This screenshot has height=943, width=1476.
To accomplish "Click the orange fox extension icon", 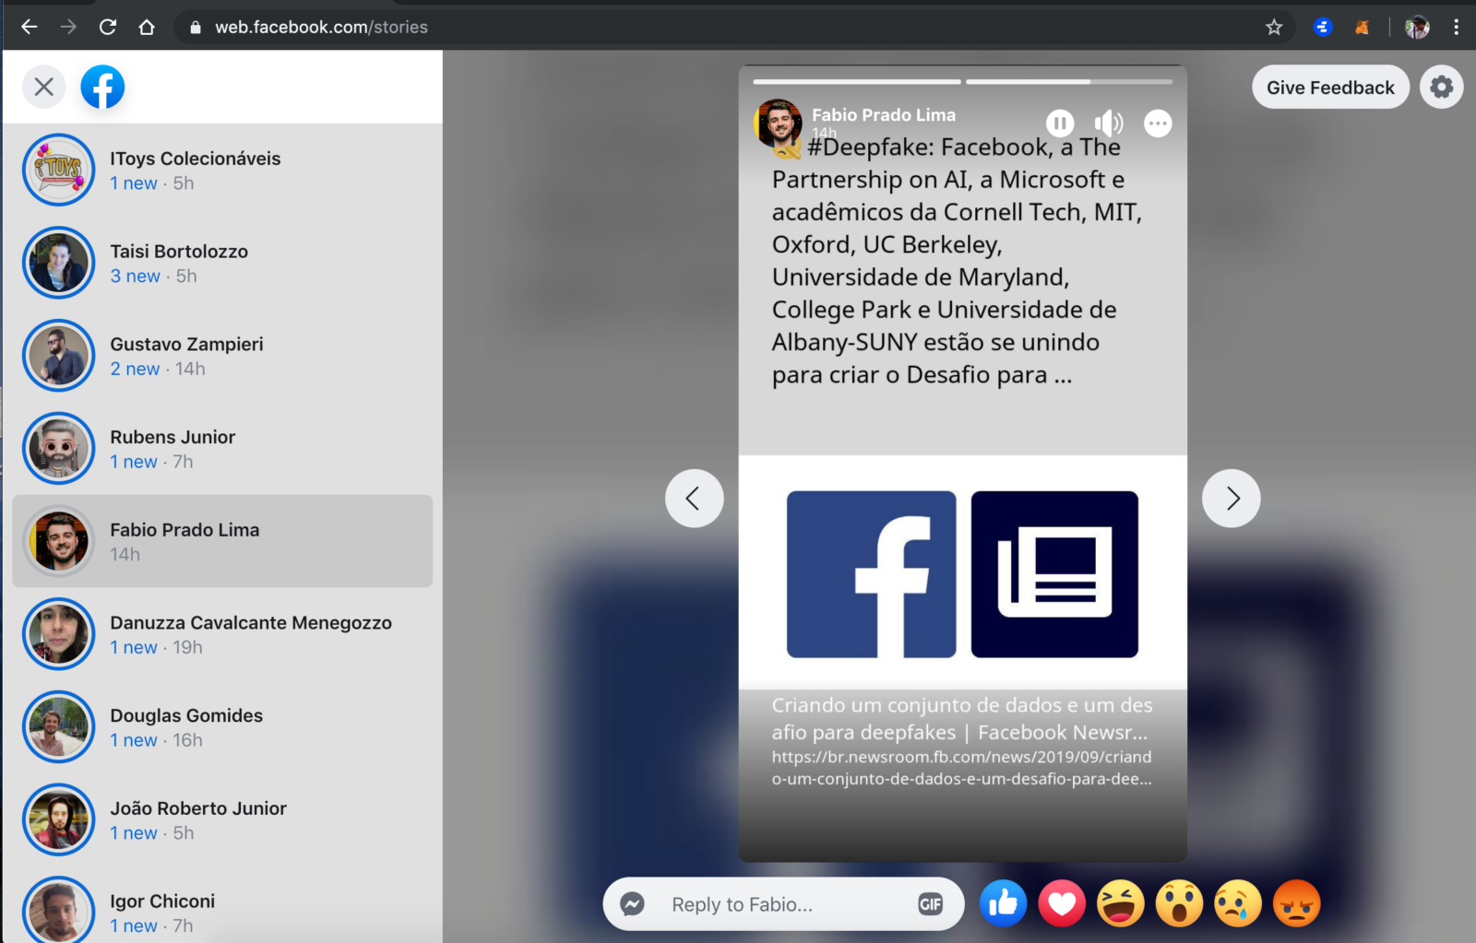I will pyautogui.click(x=1362, y=28).
